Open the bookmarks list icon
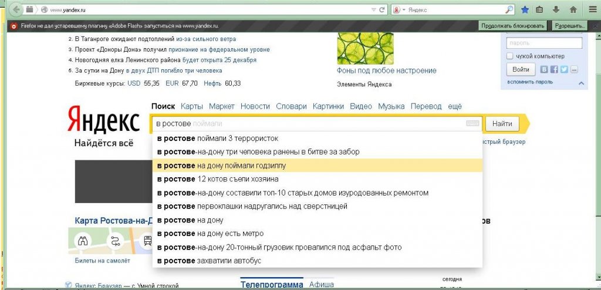The image size is (601, 290). tap(540, 10)
